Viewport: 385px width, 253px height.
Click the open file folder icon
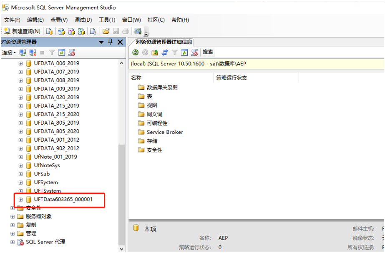pos(106,31)
